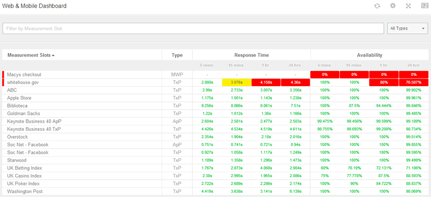Viewport: 431px width, 197px height.
Task: Click the Availability column header
Action: [x=370, y=55]
